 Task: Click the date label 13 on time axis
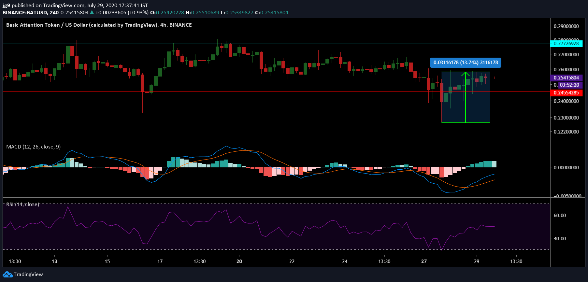pos(54,261)
